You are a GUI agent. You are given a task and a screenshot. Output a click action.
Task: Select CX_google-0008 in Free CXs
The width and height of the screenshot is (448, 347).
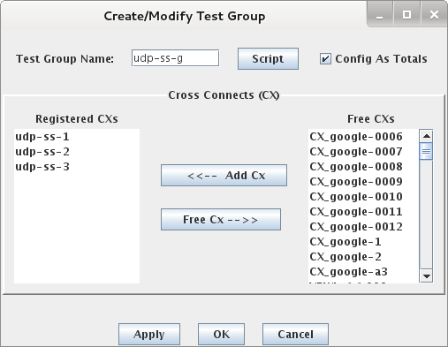click(363, 167)
